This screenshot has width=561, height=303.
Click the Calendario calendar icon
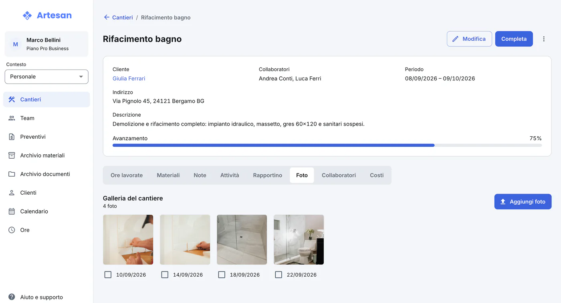click(12, 211)
